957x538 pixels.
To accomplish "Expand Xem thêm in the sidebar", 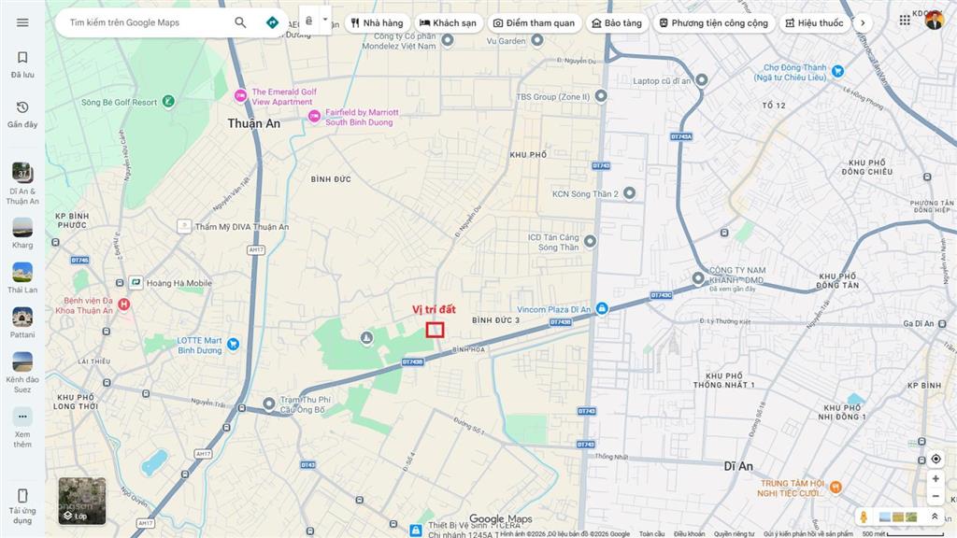I will click(22, 426).
